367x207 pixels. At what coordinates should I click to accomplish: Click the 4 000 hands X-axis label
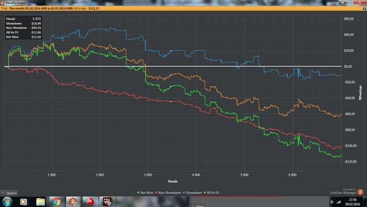coord(196,175)
